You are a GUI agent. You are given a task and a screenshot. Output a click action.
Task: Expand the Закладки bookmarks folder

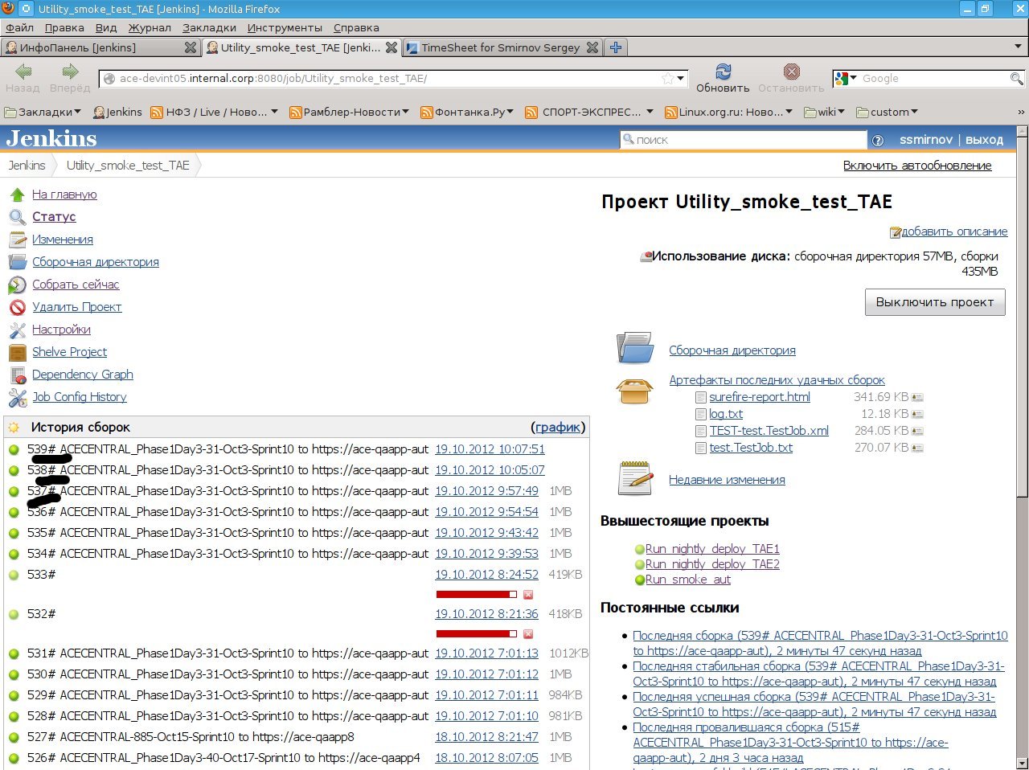pos(43,112)
